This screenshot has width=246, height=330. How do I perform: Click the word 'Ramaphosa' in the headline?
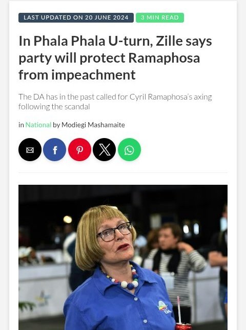(x=164, y=58)
